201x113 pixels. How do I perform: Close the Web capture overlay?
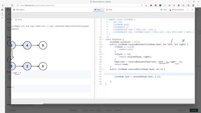pyautogui.click(x=193, y=10)
